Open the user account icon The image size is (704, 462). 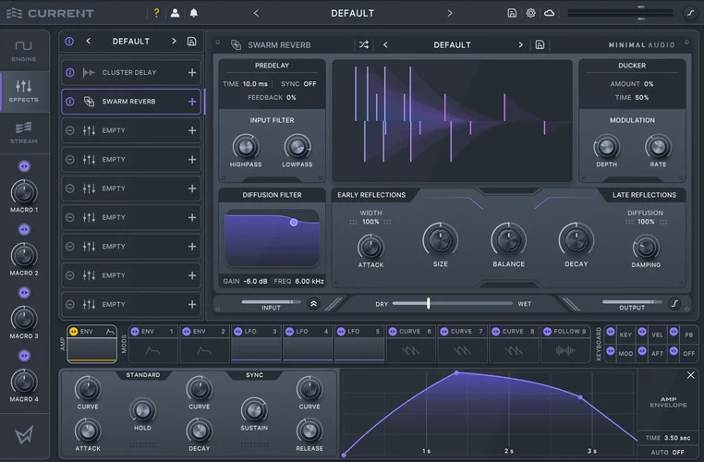[x=176, y=13]
